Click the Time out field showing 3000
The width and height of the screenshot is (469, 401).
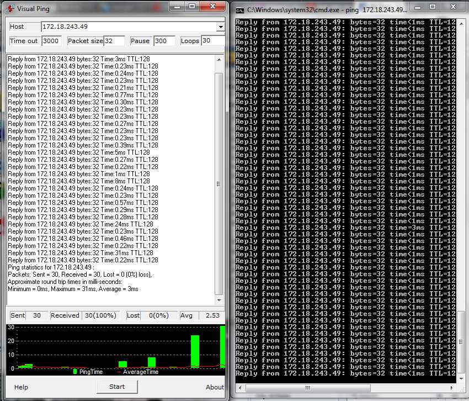52,41
